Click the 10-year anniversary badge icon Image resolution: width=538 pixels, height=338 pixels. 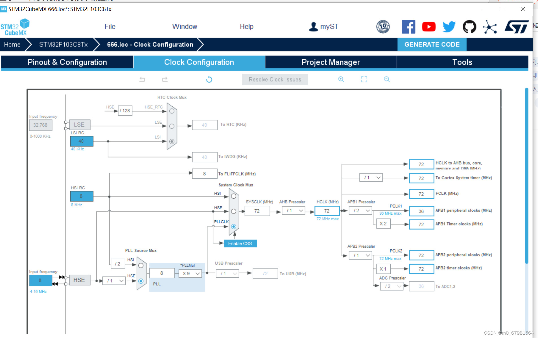(383, 27)
